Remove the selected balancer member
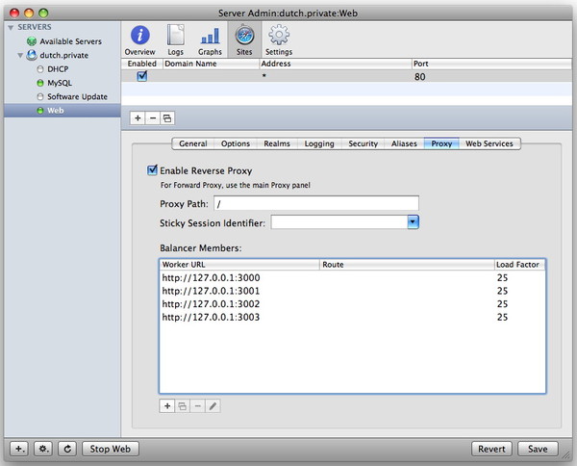Screen dimensions: 577x466 coord(197,406)
